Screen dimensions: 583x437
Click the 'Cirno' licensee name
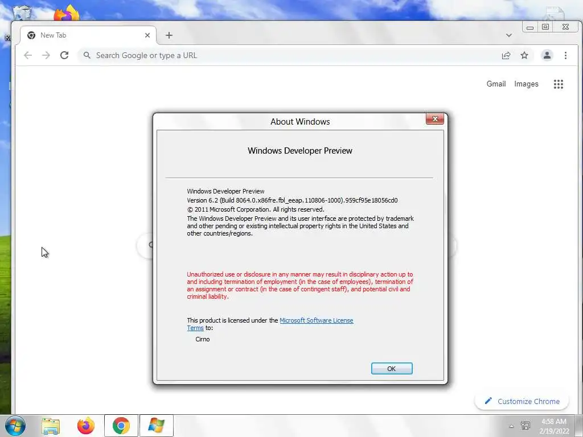[203, 339]
